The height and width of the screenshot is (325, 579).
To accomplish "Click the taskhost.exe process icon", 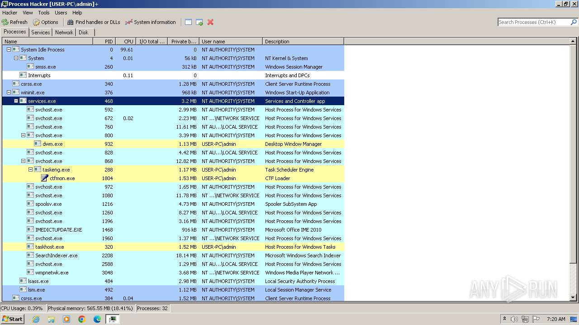I will pyautogui.click(x=30, y=247).
